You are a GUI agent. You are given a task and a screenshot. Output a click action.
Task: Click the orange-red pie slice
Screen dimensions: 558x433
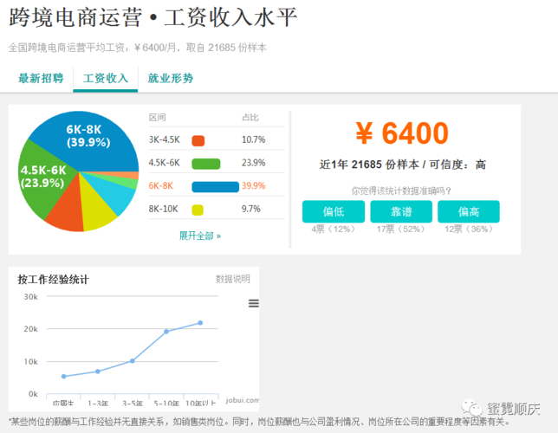pyautogui.click(x=68, y=210)
